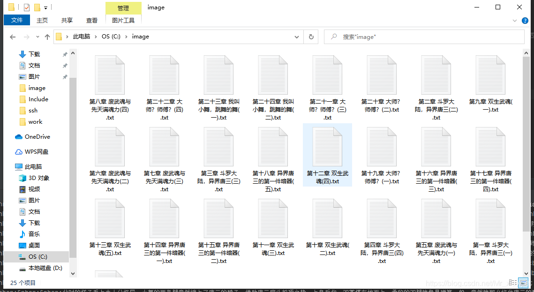This screenshot has width=534, height=292.
Task: Select file 第一章 斗罗大陆,异界唐三(一).txt
Action: pyautogui.click(x=491, y=231)
